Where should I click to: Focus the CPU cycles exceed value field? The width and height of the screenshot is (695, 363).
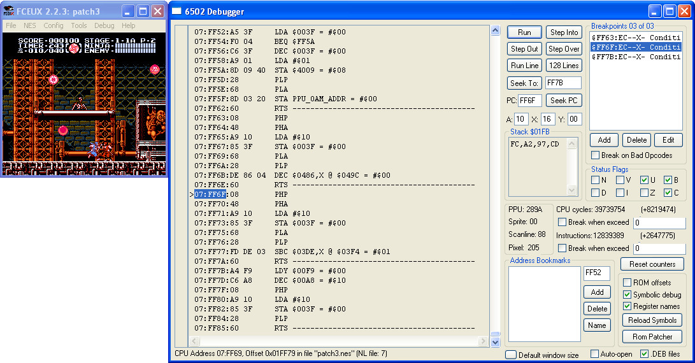pyautogui.click(x=659, y=222)
